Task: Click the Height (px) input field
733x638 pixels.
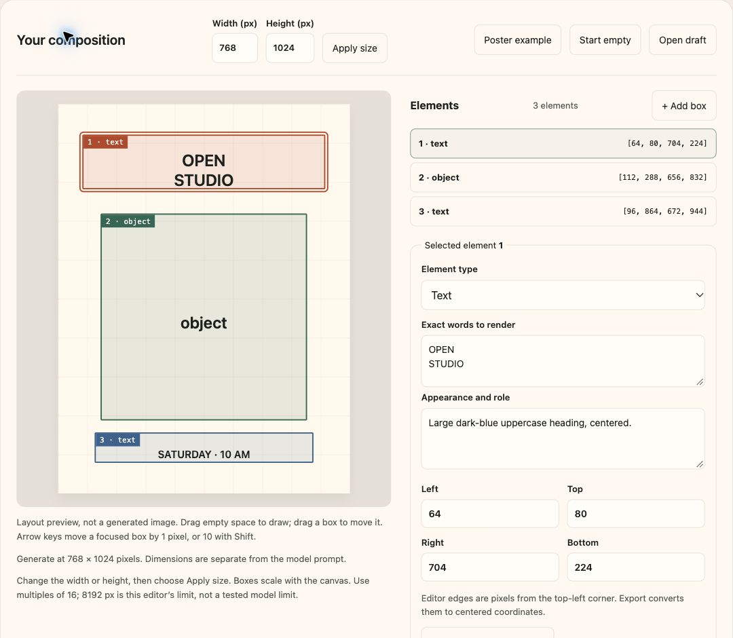Action: click(x=290, y=48)
